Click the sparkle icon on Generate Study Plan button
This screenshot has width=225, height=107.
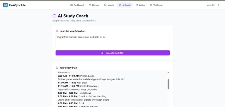point(102,53)
